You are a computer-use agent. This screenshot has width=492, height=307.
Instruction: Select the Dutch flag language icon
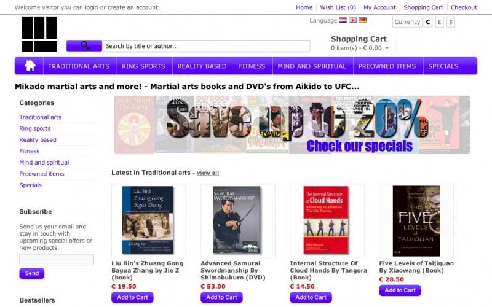click(343, 20)
